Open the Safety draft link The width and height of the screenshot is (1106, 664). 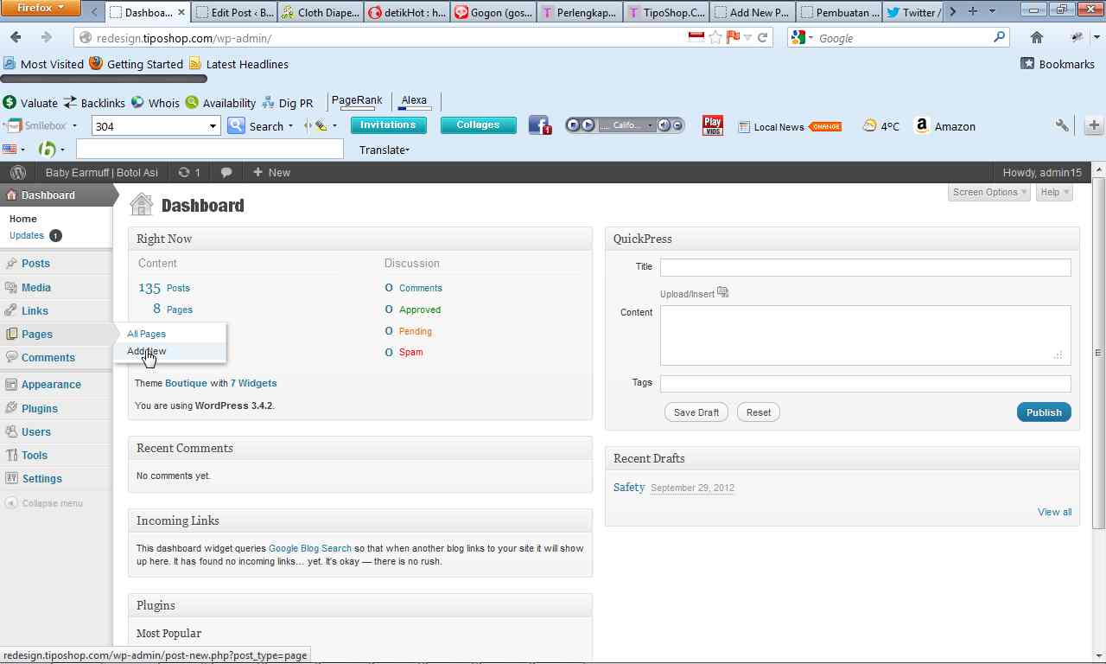click(x=629, y=487)
